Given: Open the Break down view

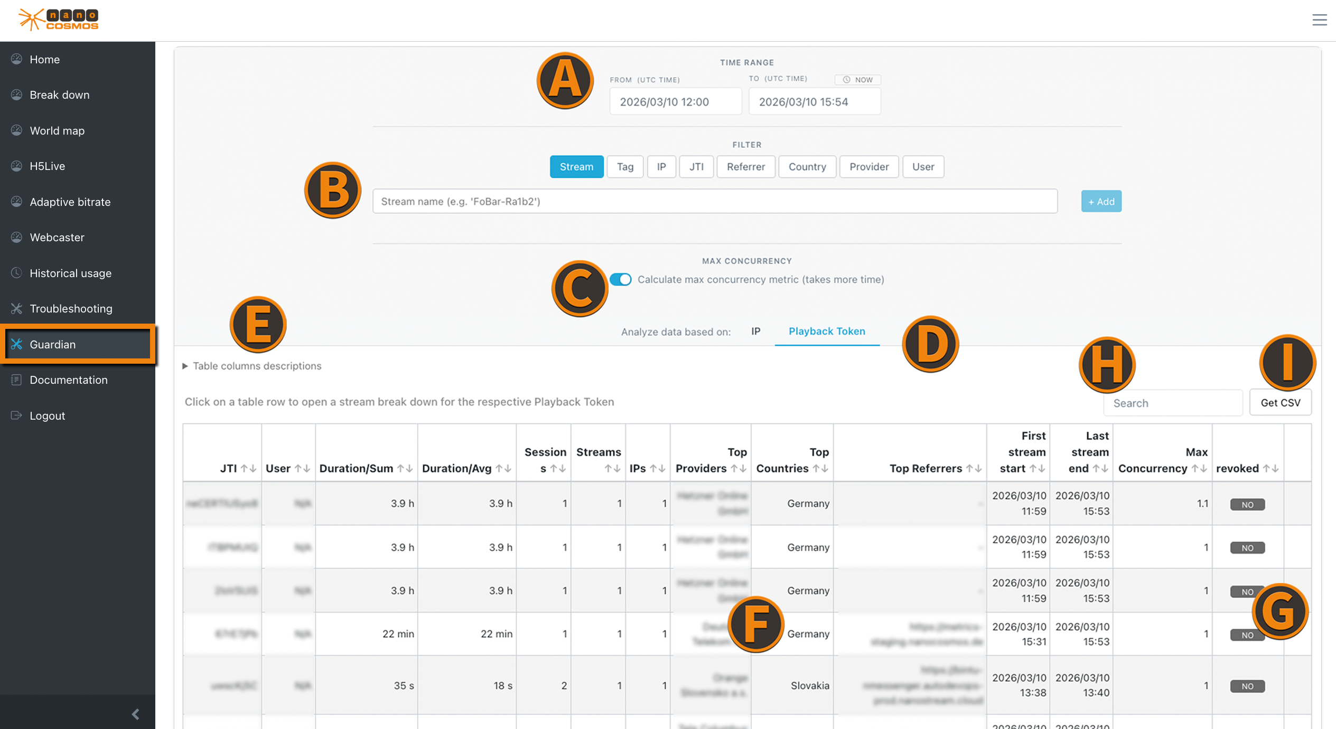Looking at the screenshot, I should pyautogui.click(x=59, y=94).
